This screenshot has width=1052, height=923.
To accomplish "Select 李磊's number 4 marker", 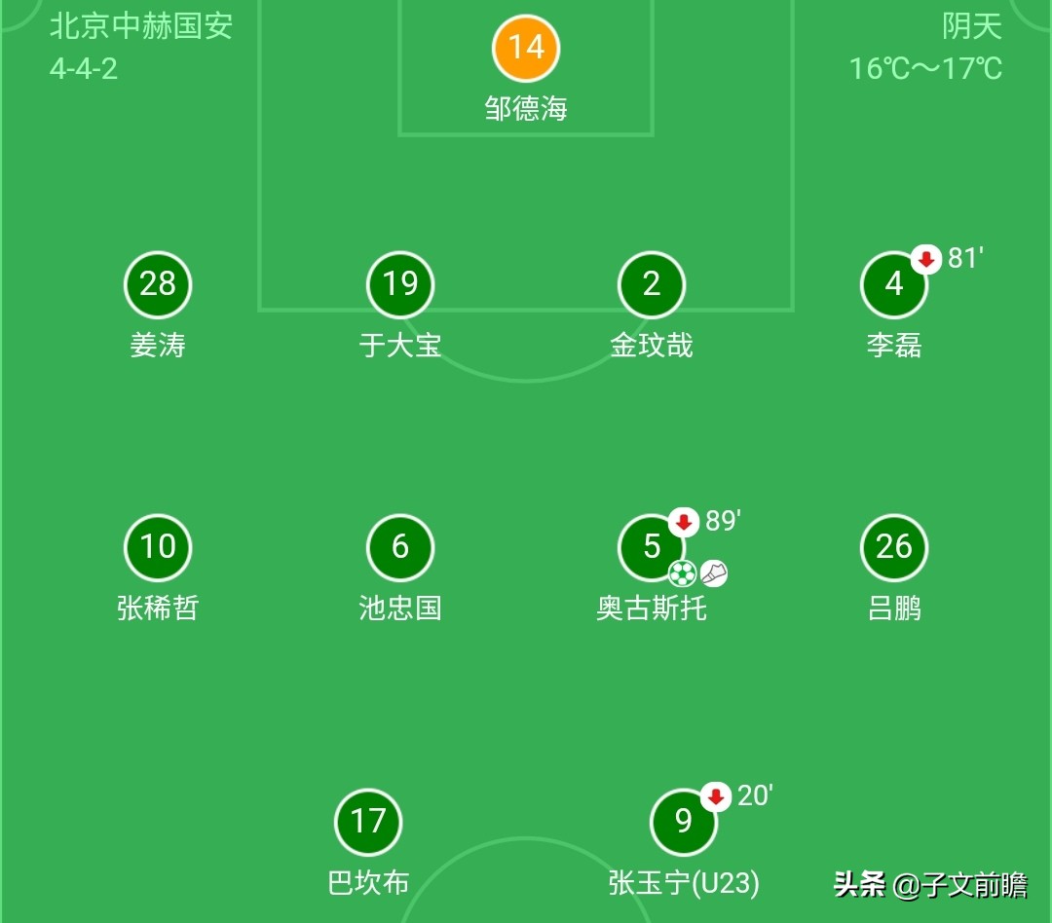I will point(893,284).
